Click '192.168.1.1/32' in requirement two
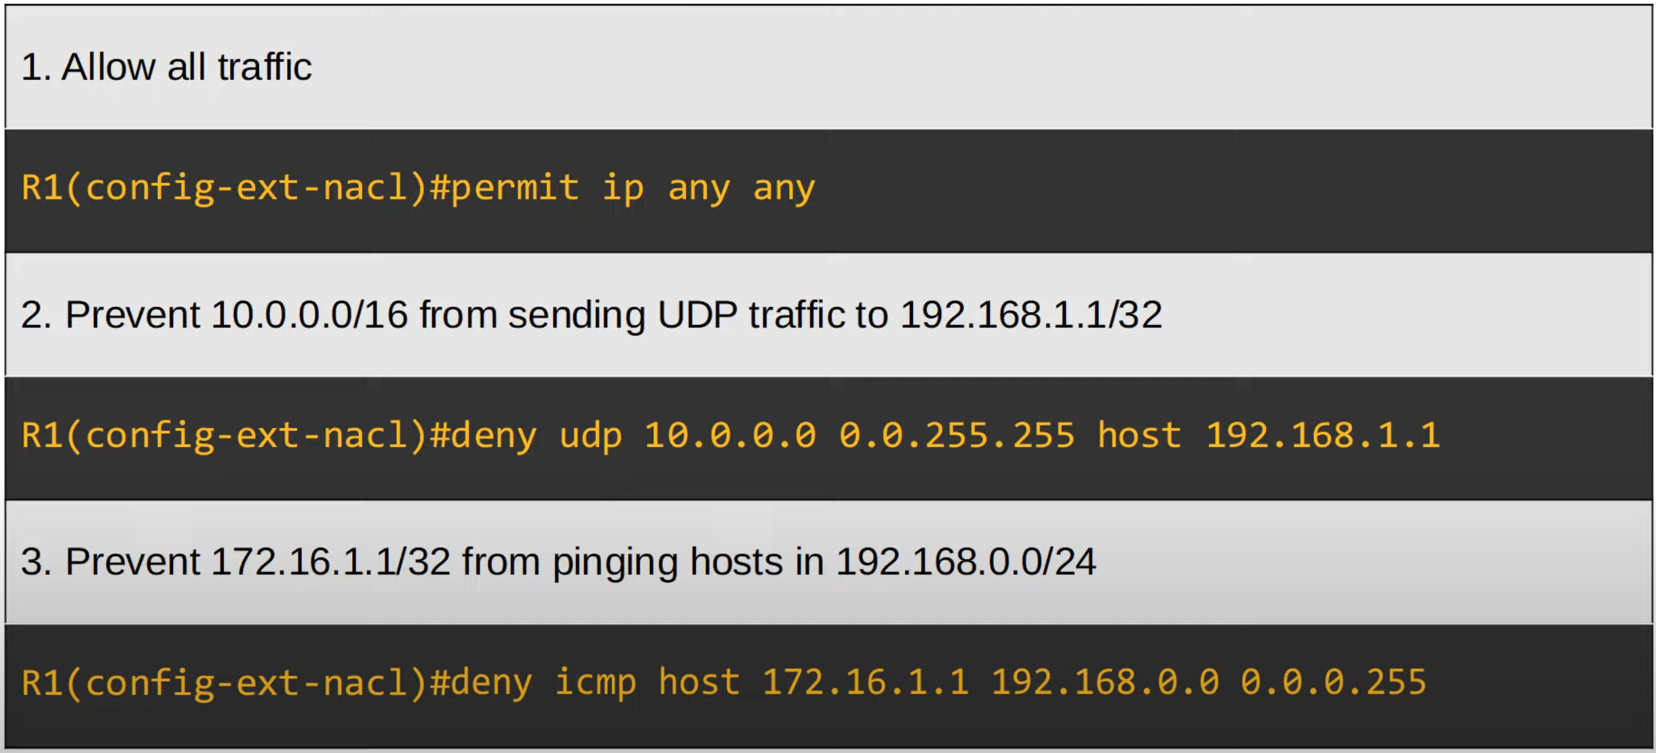 [x=1031, y=315]
